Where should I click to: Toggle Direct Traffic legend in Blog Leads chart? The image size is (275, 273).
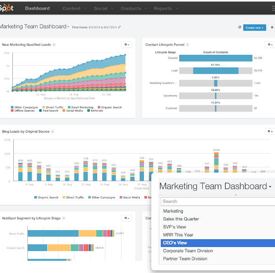point(73,198)
